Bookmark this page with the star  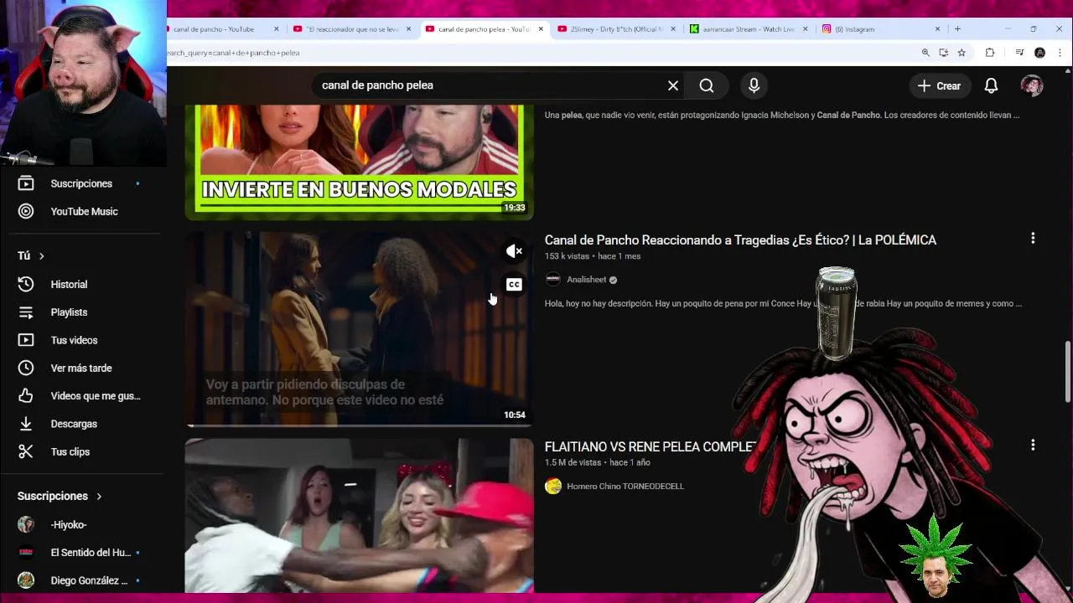click(x=962, y=53)
